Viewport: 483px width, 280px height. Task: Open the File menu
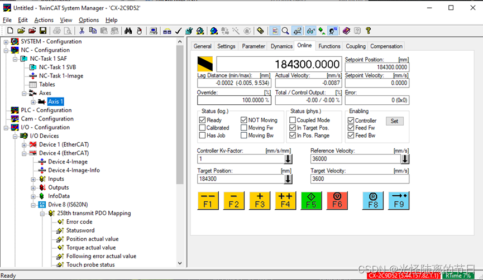coord(7,20)
